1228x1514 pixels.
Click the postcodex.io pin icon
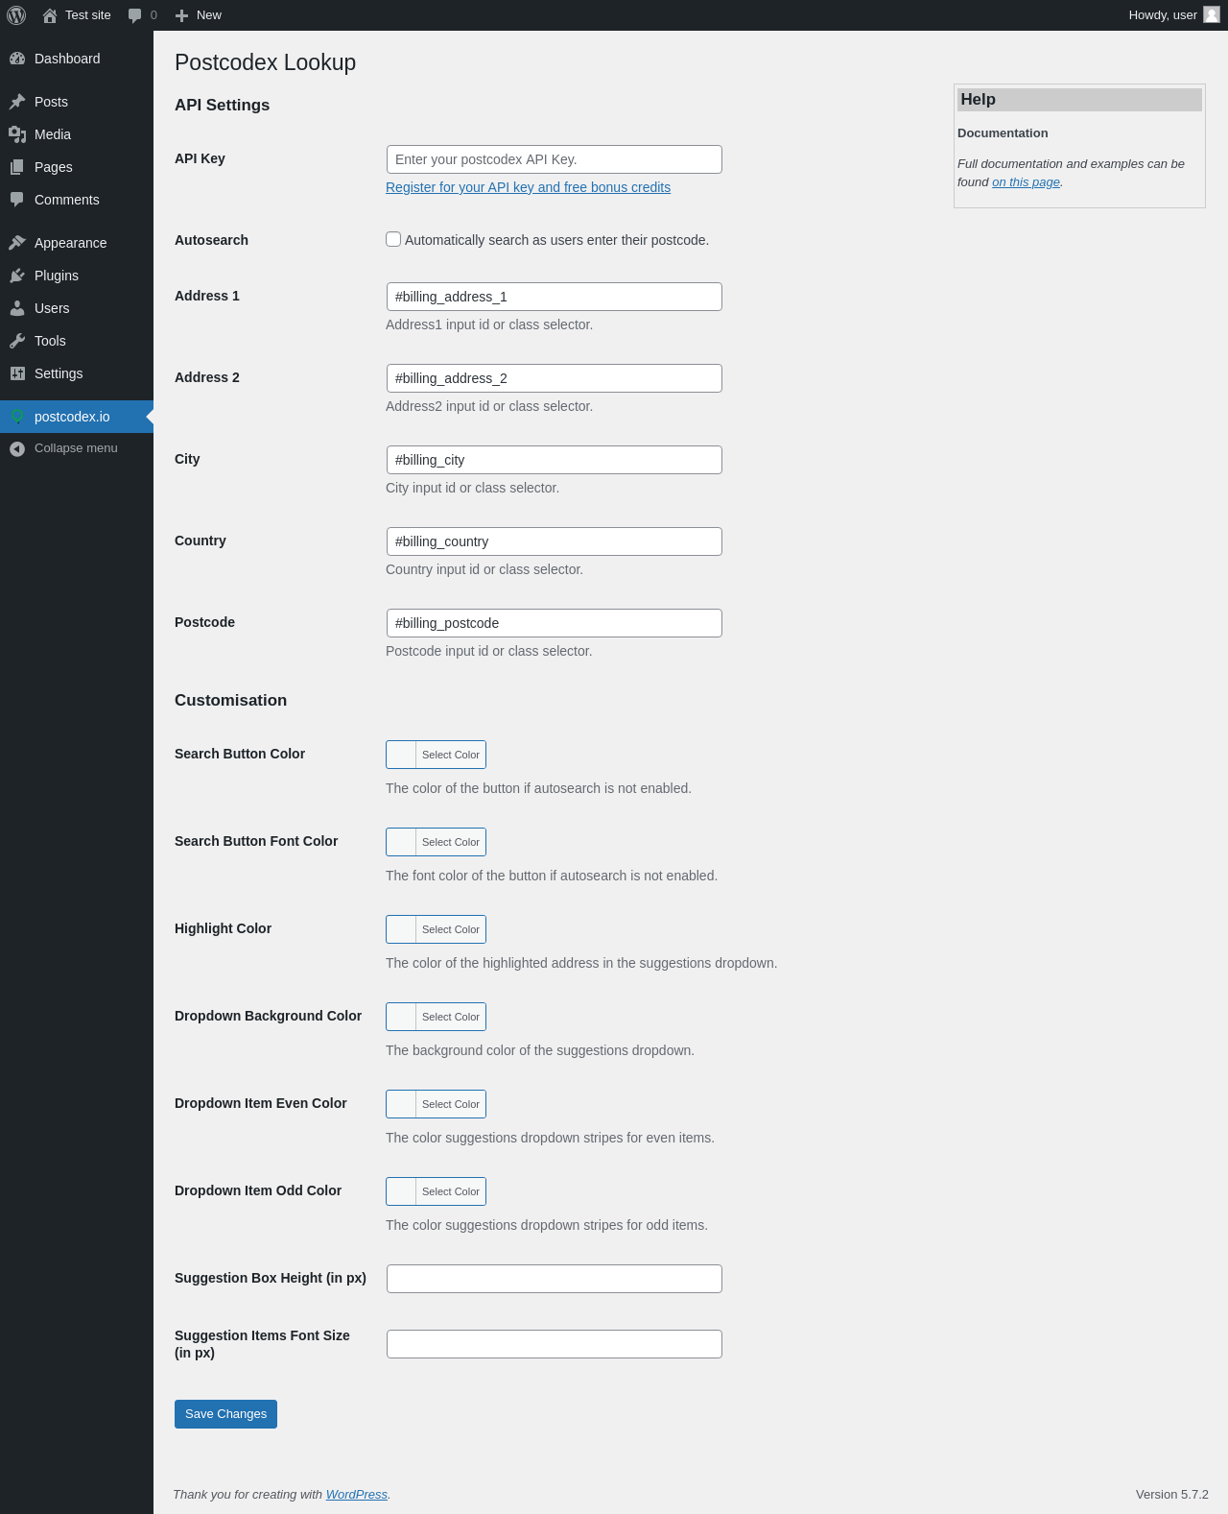pos(17,417)
